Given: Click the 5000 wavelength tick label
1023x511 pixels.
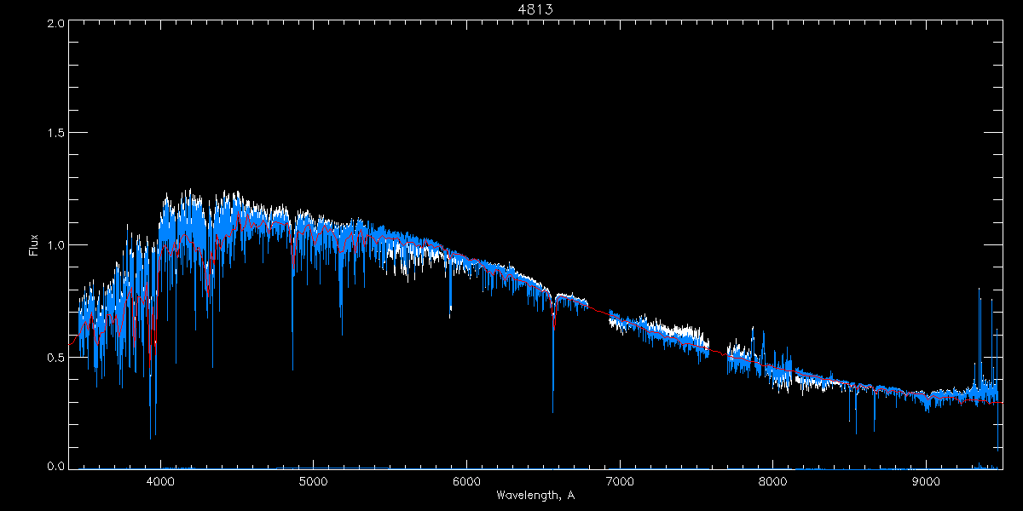Looking at the screenshot, I should 314,481.
